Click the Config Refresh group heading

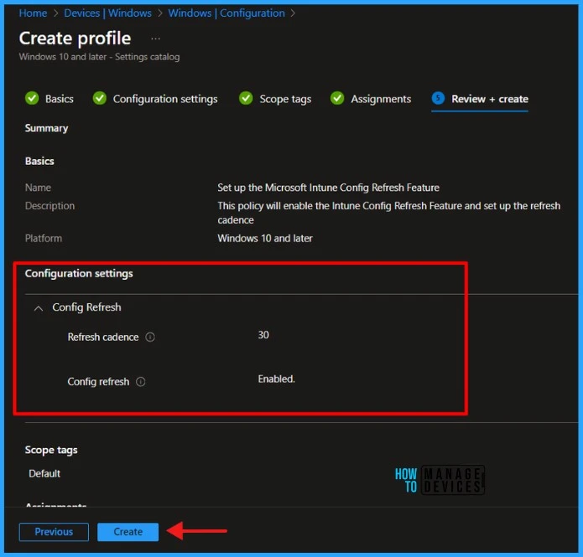click(x=86, y=307)
